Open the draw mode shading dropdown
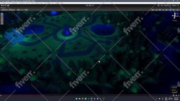Viewport: 180px width, 101px height. coord(153,10)
